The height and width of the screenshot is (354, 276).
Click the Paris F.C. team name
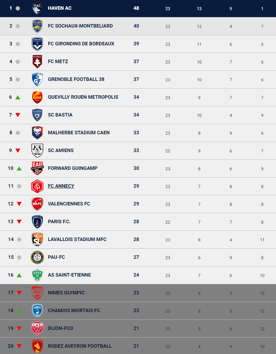point(59,222)
